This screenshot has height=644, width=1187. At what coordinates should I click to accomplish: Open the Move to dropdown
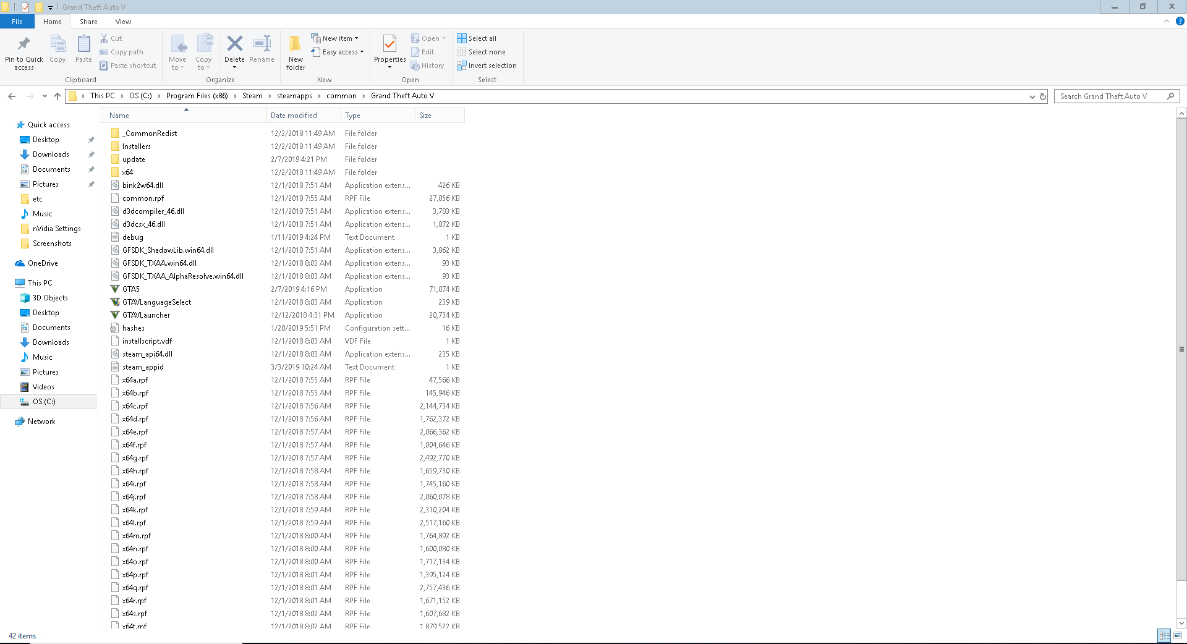coord(177,53)
